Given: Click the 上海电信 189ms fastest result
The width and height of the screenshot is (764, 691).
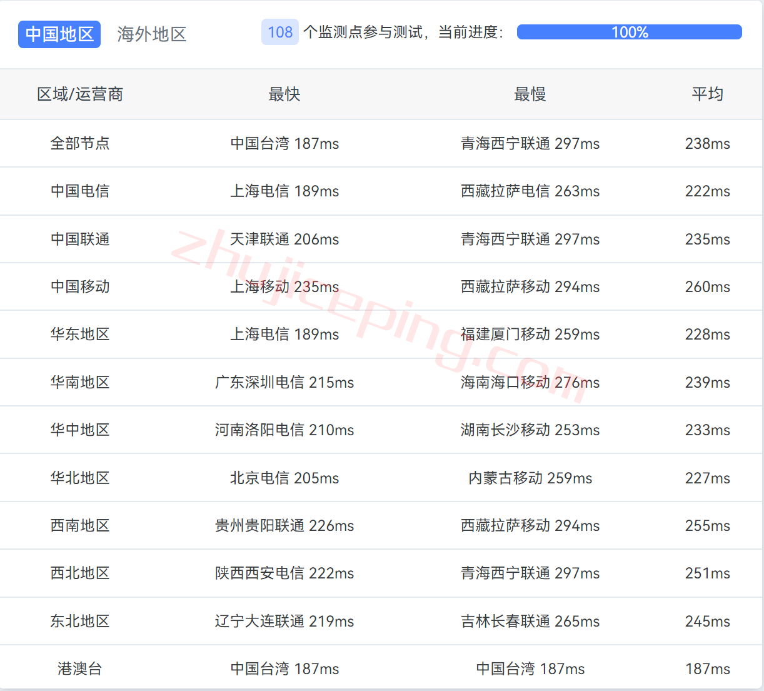Looking at the screenshot, I should 284,191.
